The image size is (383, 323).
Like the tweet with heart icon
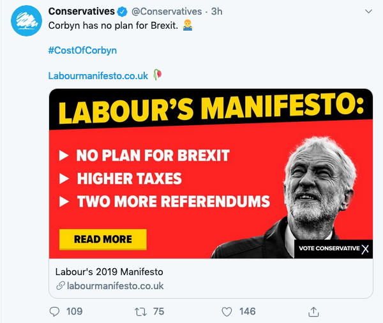click(x=227, y=311)
